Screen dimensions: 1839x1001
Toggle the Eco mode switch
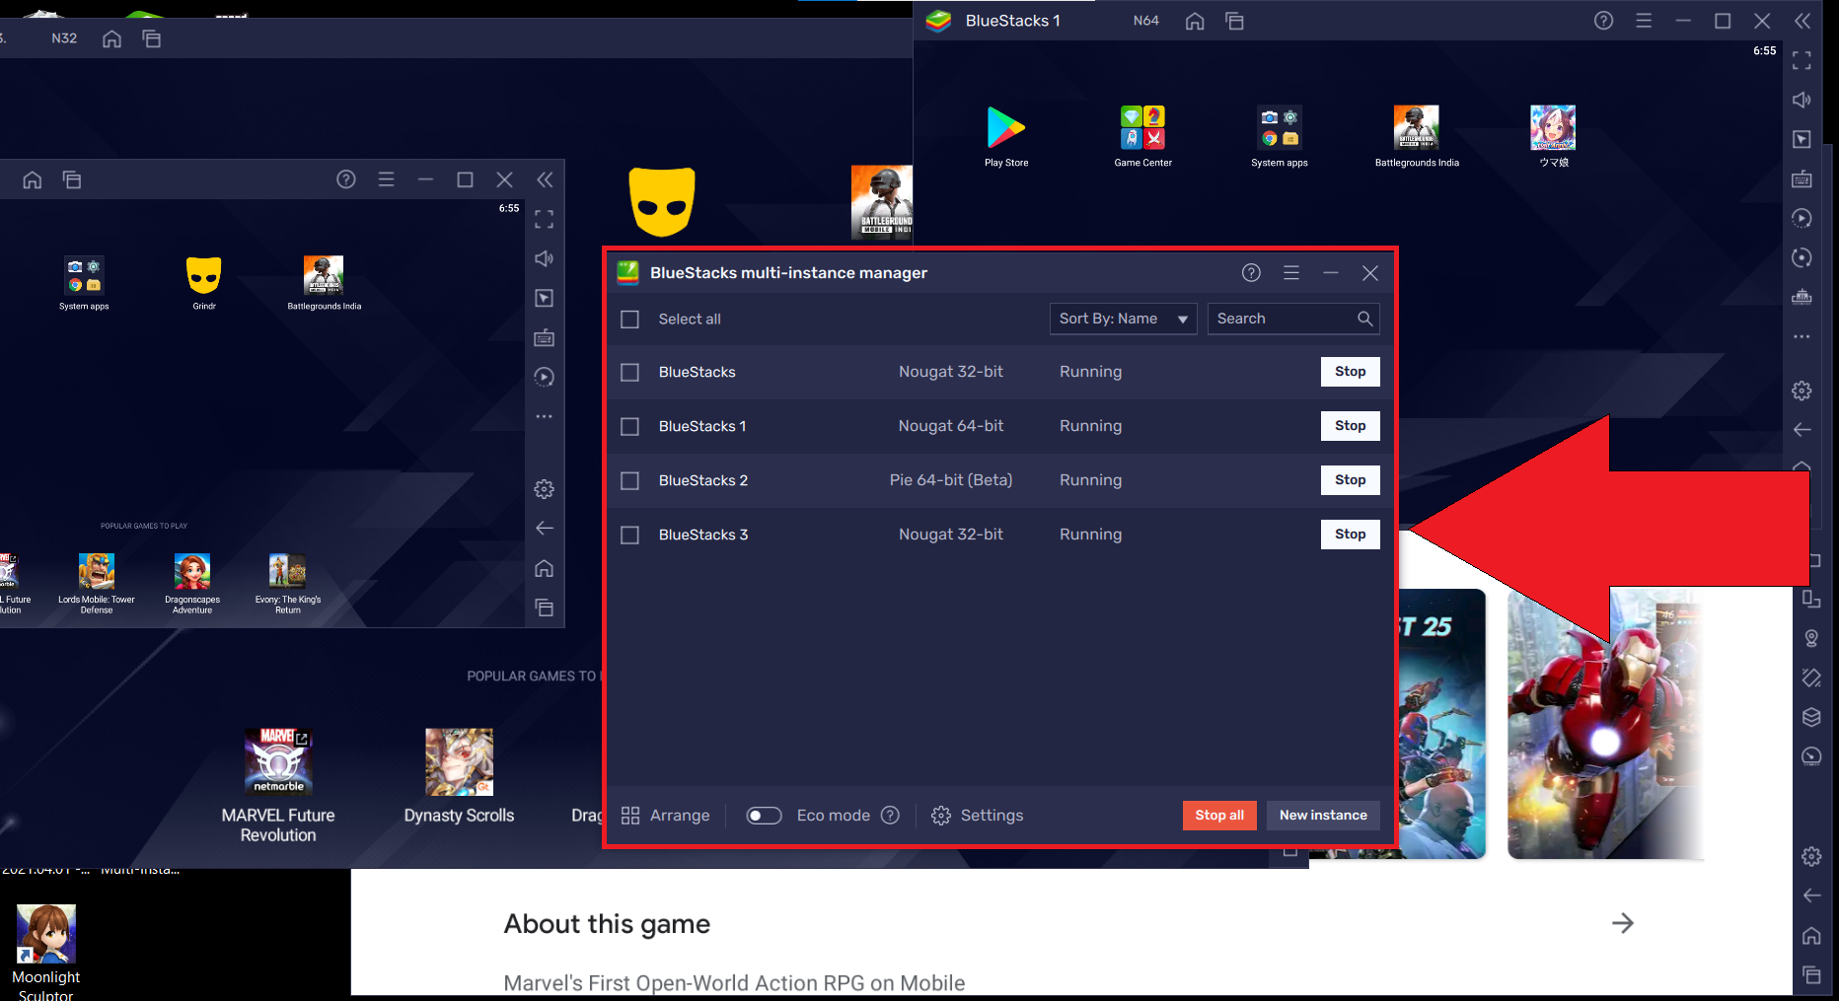point(764,816)
